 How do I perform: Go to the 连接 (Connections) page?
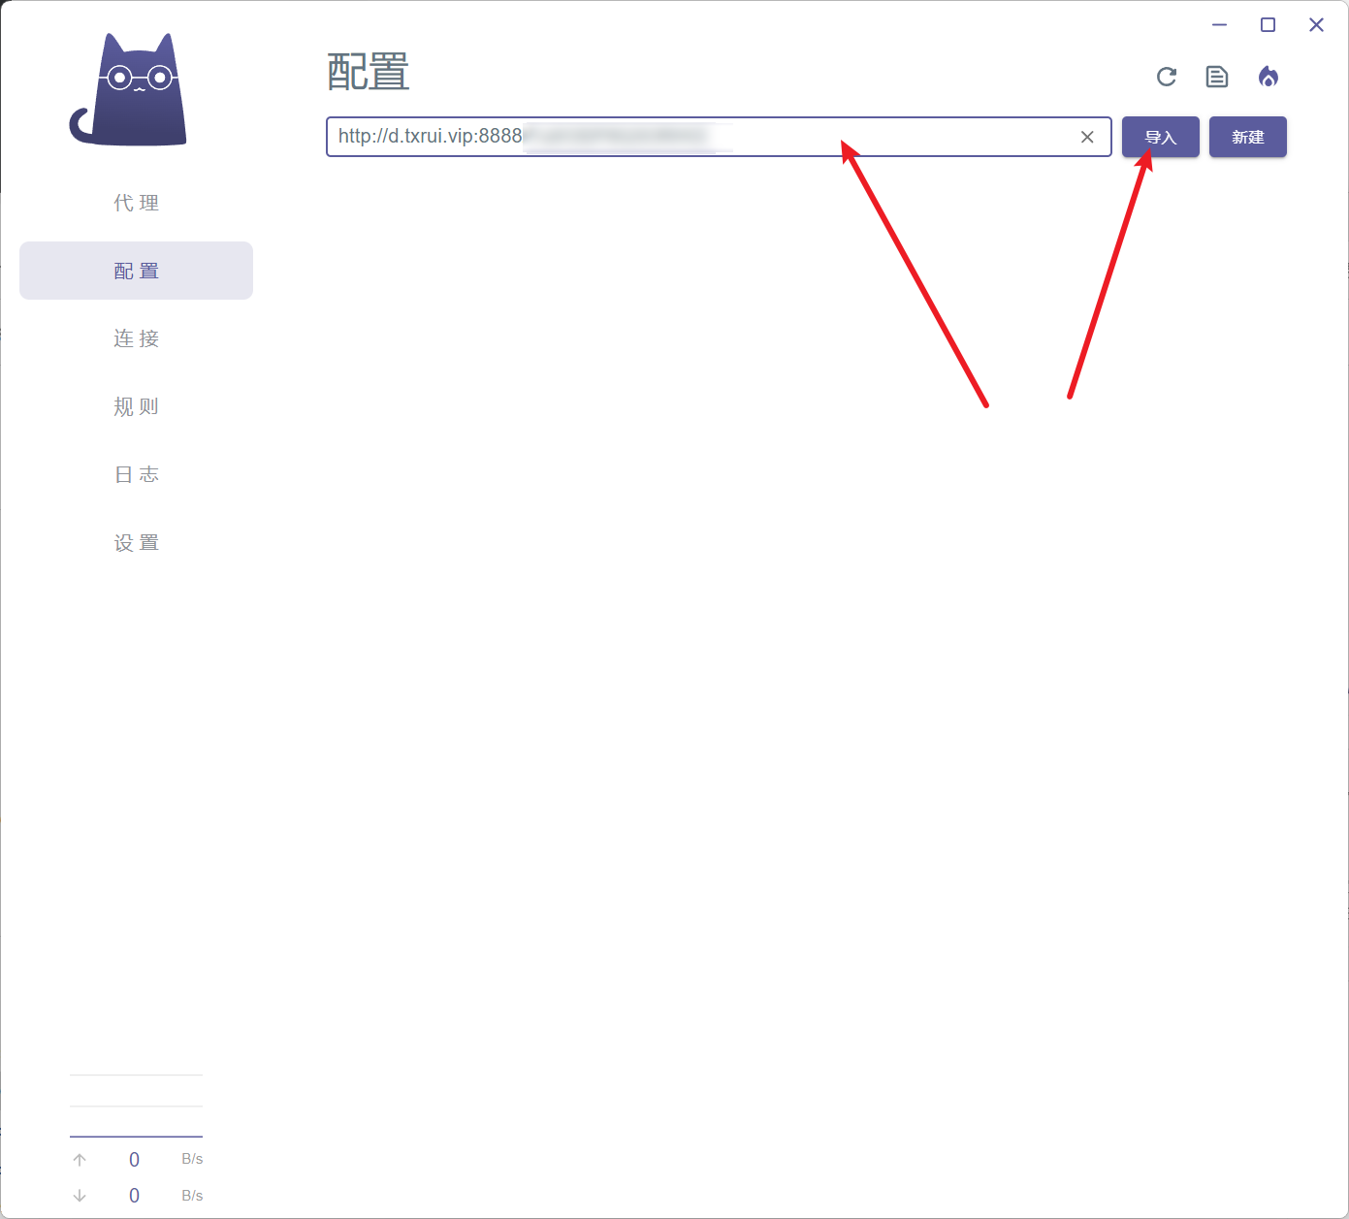(x=136, y=338)
